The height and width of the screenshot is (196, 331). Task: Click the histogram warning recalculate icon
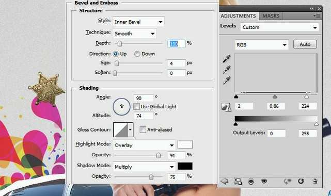click(227, 107)
